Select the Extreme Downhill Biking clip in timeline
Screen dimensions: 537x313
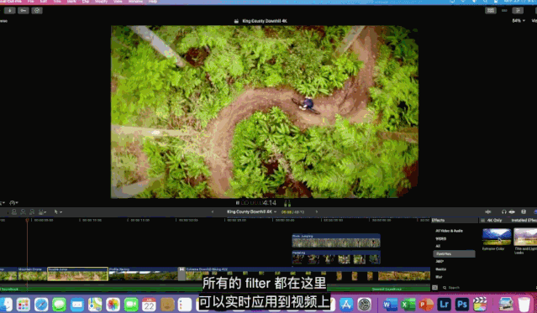(308, 274)
